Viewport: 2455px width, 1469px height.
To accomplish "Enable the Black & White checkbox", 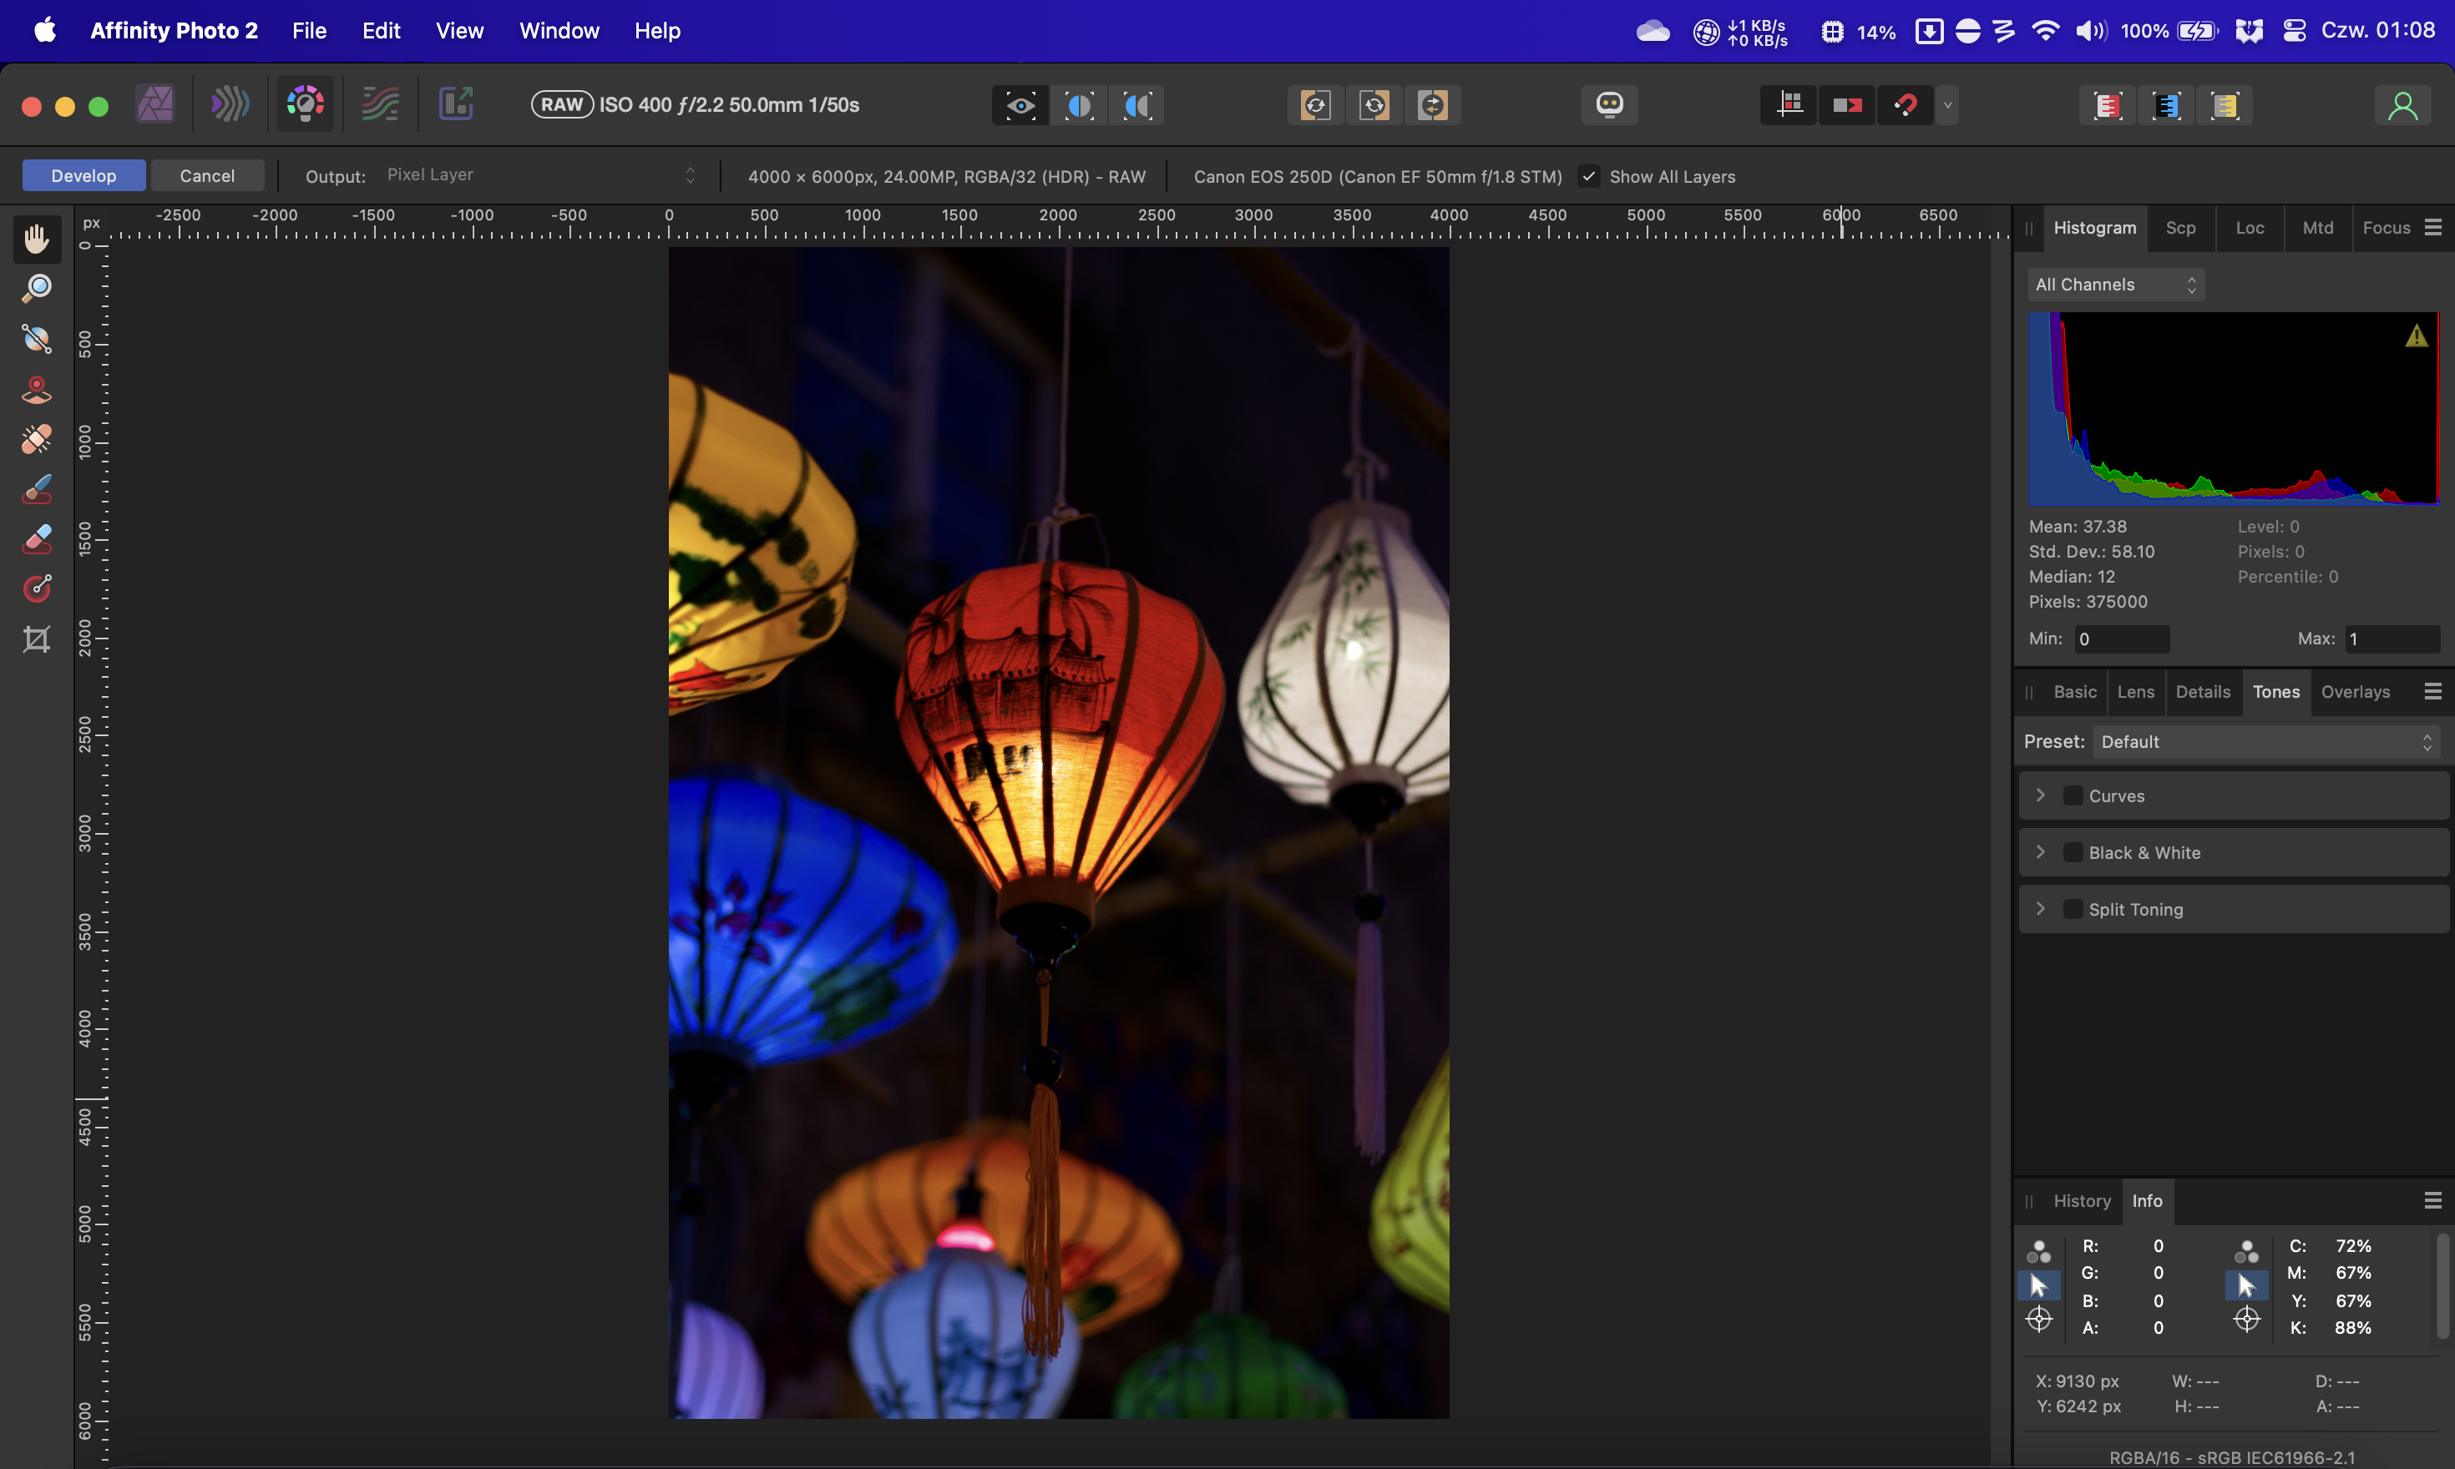I will pyautogui.click(x=2072, y=852).
